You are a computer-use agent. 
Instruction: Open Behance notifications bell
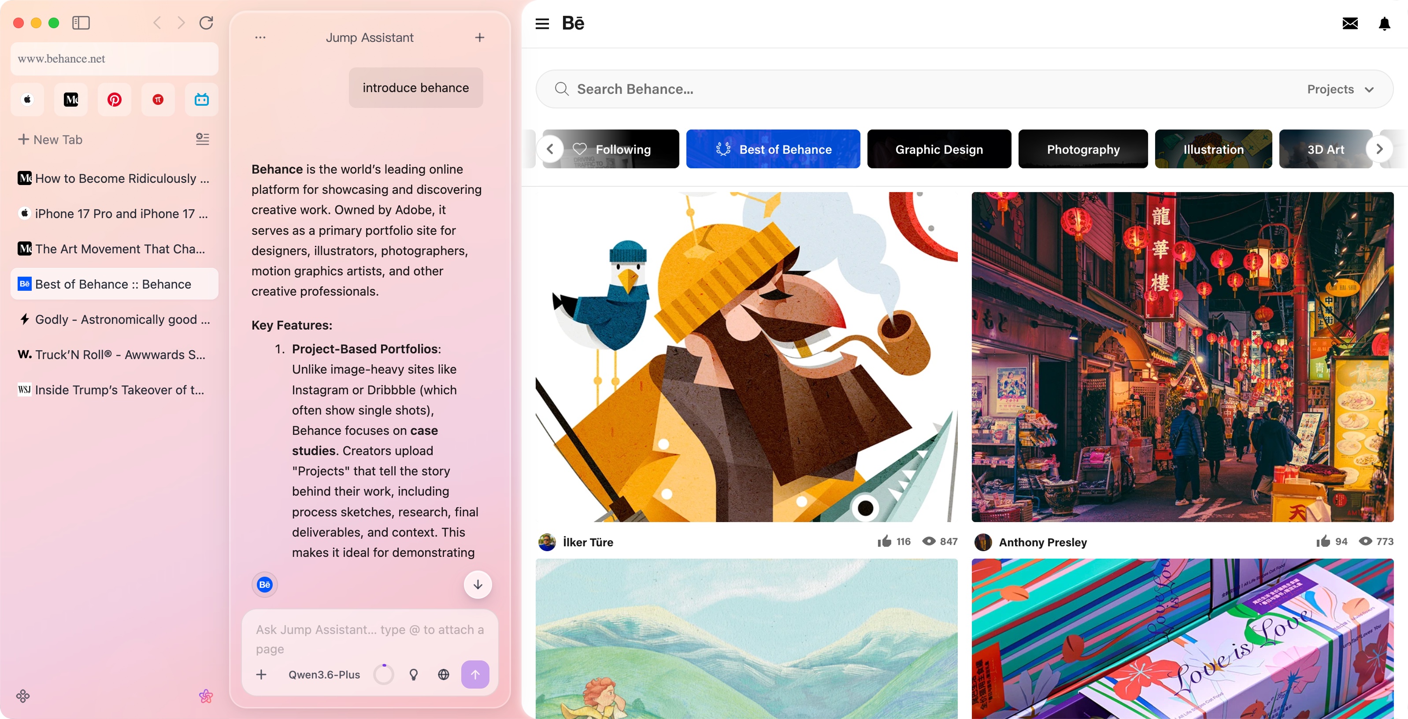(1385, 23)
